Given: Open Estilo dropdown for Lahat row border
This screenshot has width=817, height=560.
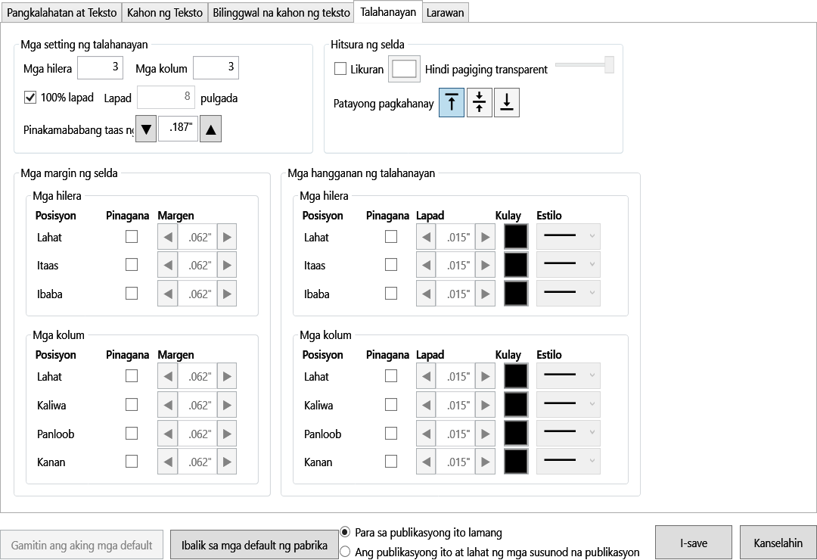Looking at the screenshot, I should [x=568, y=237].
